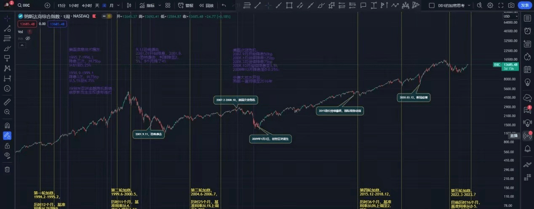The image size is (534, 209).
Task: Select the crosshair cursor tool
Action: pos(7,19)
